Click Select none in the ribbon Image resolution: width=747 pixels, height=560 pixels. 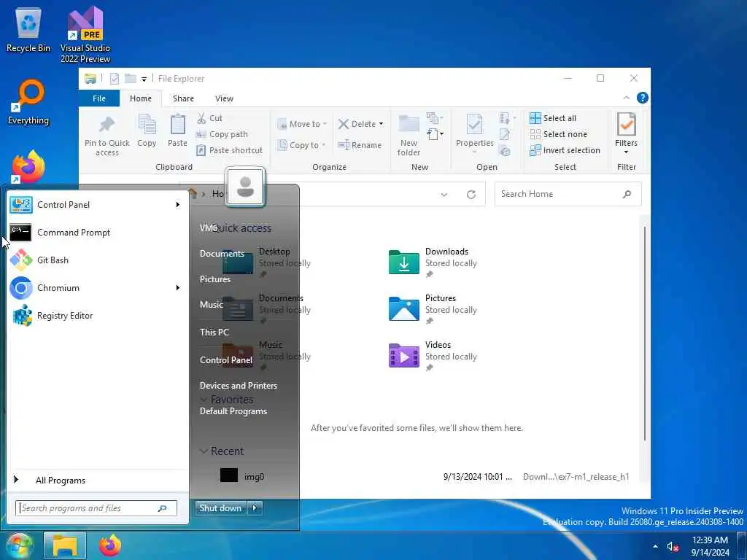tap(558, 134)
